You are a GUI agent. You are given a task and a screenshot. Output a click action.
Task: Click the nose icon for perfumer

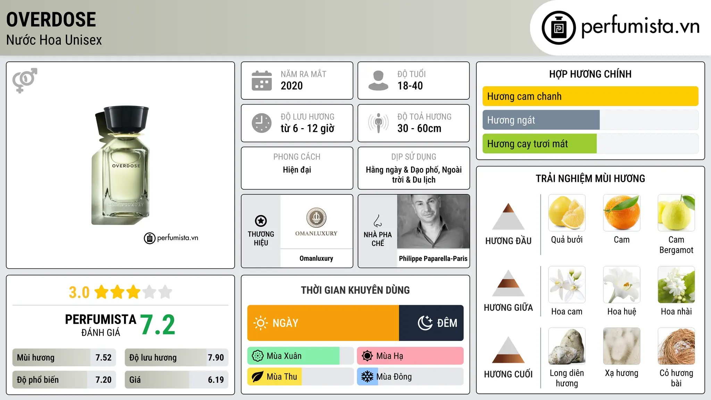click(x=378, y=221)
